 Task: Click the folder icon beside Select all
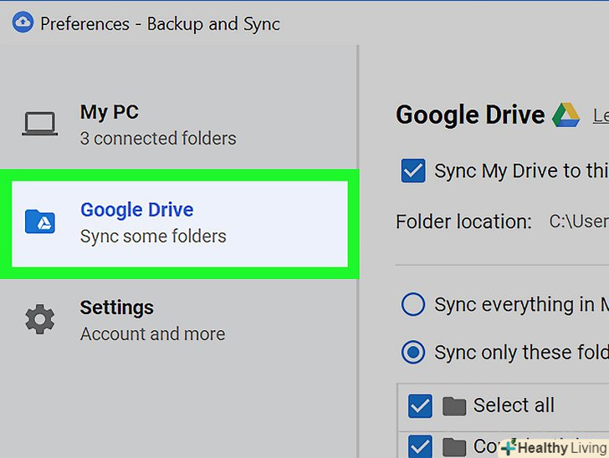pos(454,406)
